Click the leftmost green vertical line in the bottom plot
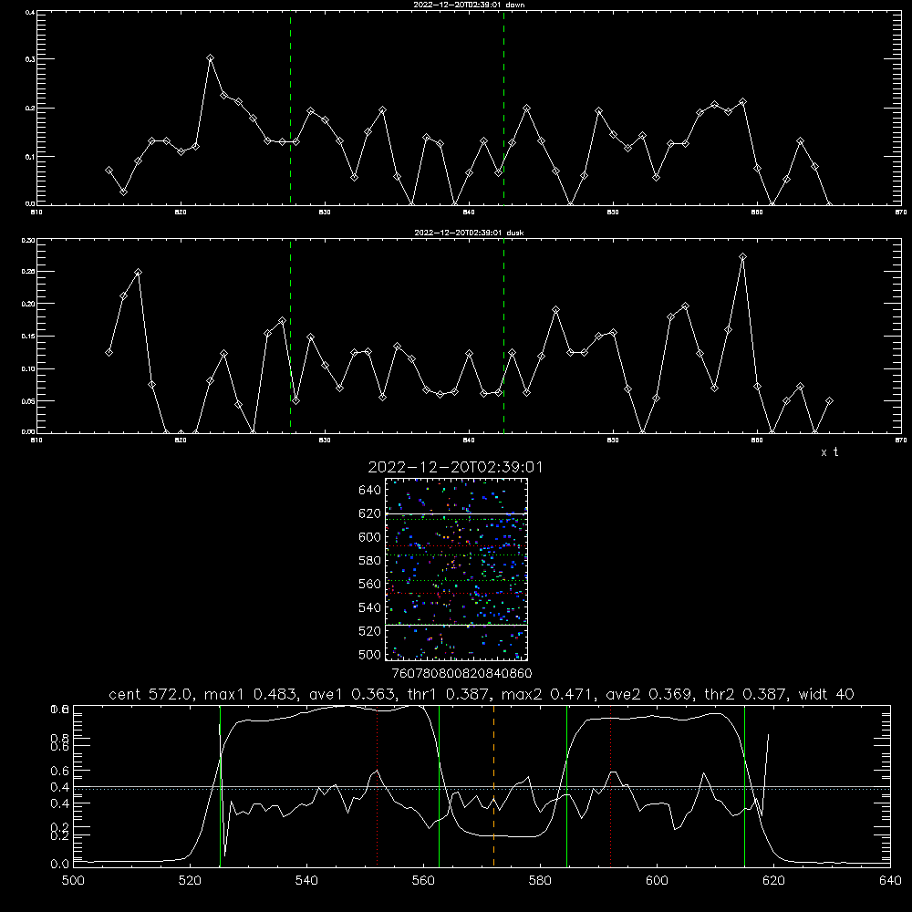Screen dimensions: 912x912 click(x=220, y=786)
